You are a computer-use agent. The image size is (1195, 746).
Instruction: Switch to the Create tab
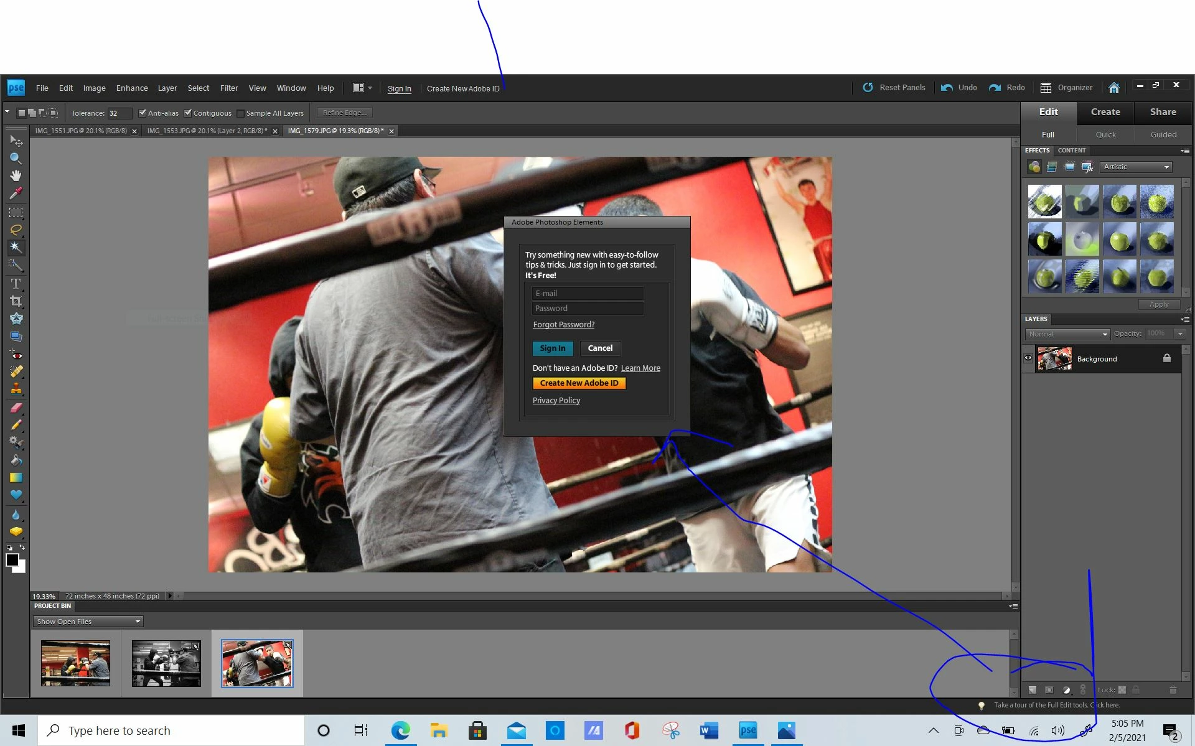[x=1105, y=112]
